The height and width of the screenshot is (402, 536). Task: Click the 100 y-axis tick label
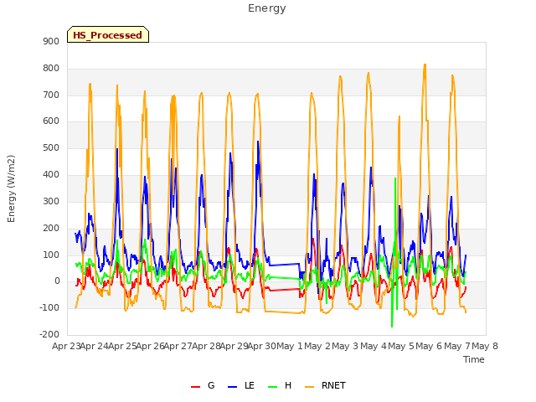tap(51, 255)
